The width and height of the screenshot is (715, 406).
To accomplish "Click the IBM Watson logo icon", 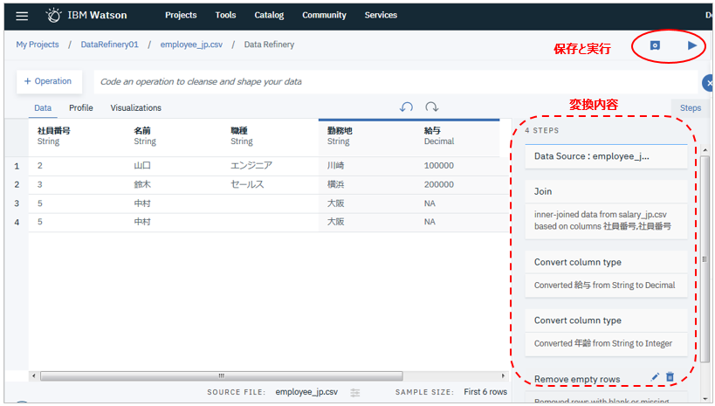I will click(x=53, y=16).
